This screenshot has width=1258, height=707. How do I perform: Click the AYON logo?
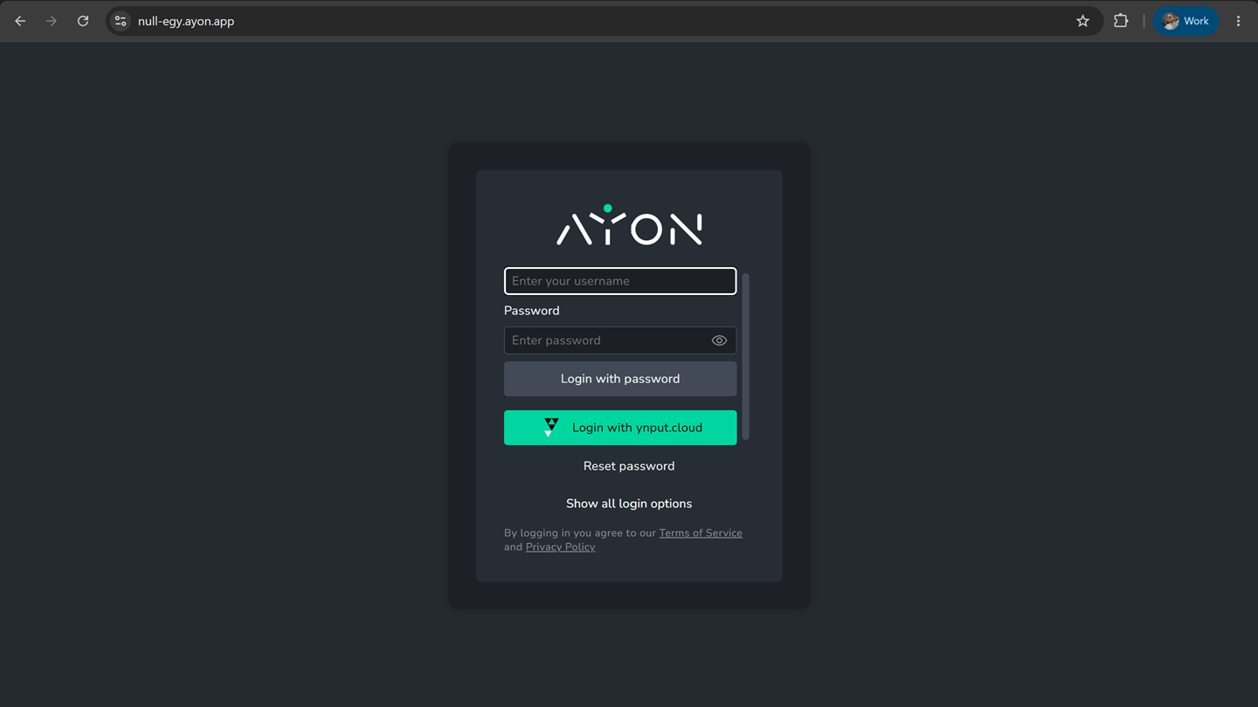[x=629, y=225]
